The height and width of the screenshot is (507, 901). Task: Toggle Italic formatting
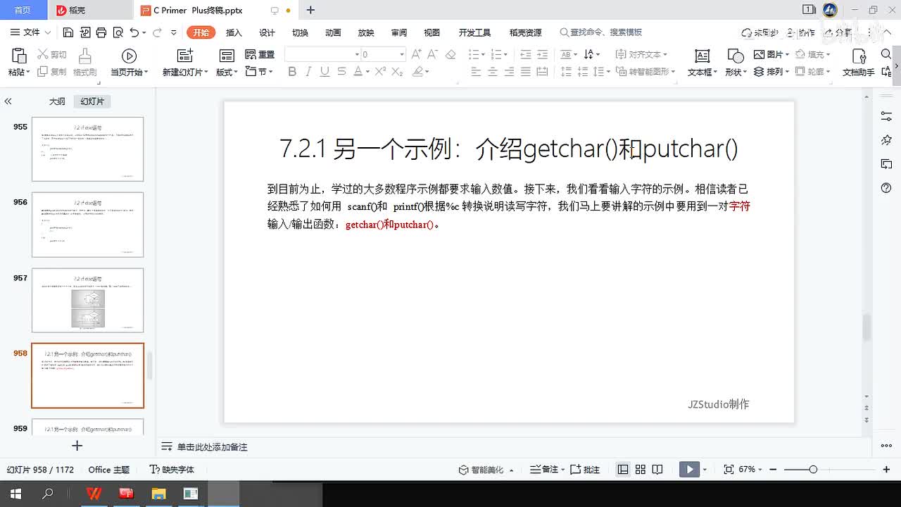point(308,71)
